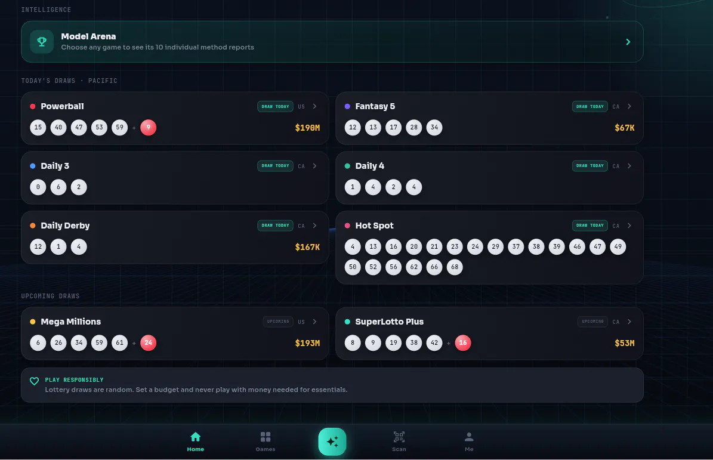Click Powerball number ball 53
The image size is (713, 460).
coord(99,127)
